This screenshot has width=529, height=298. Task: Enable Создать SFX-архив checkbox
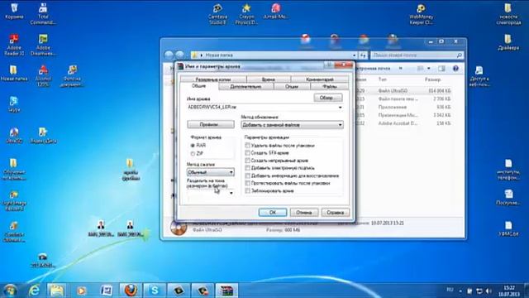click(247, 153)
